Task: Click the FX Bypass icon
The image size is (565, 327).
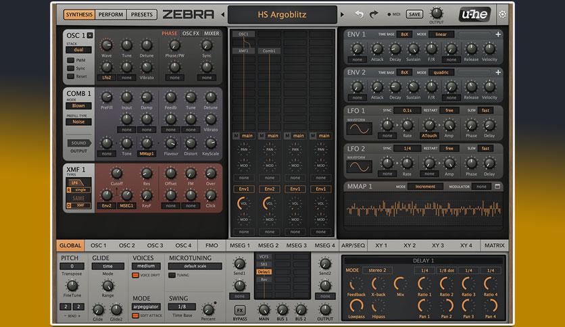Action: [240, 310]
